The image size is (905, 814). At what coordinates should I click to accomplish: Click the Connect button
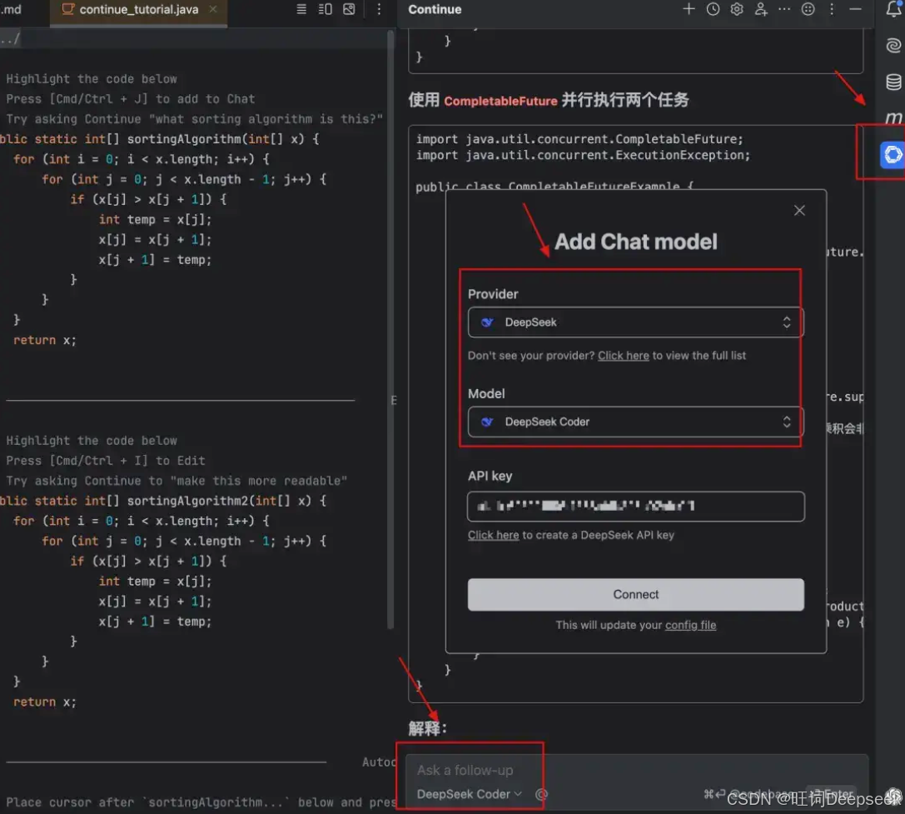635,595
